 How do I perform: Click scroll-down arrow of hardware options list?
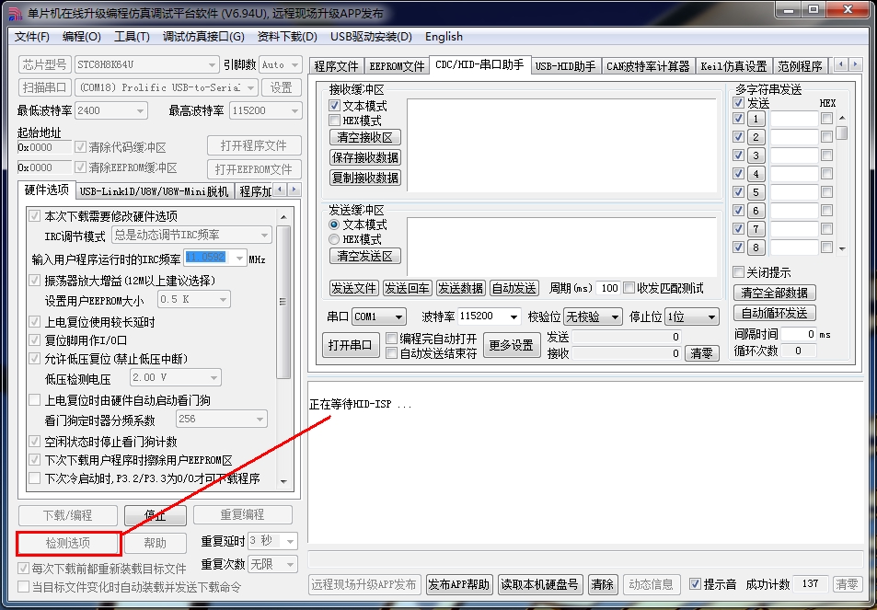pyautogui.click(x=283, y=481)
